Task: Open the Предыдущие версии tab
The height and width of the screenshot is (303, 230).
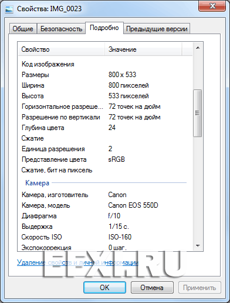Action: click(157, 29)
